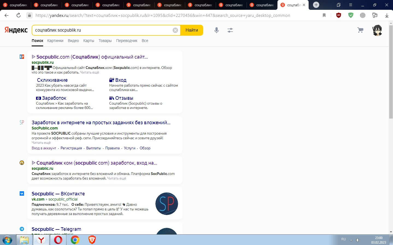Screen dimensions: 393x245
Task: Open site security info via padlock icon
Action: (29, 15)
